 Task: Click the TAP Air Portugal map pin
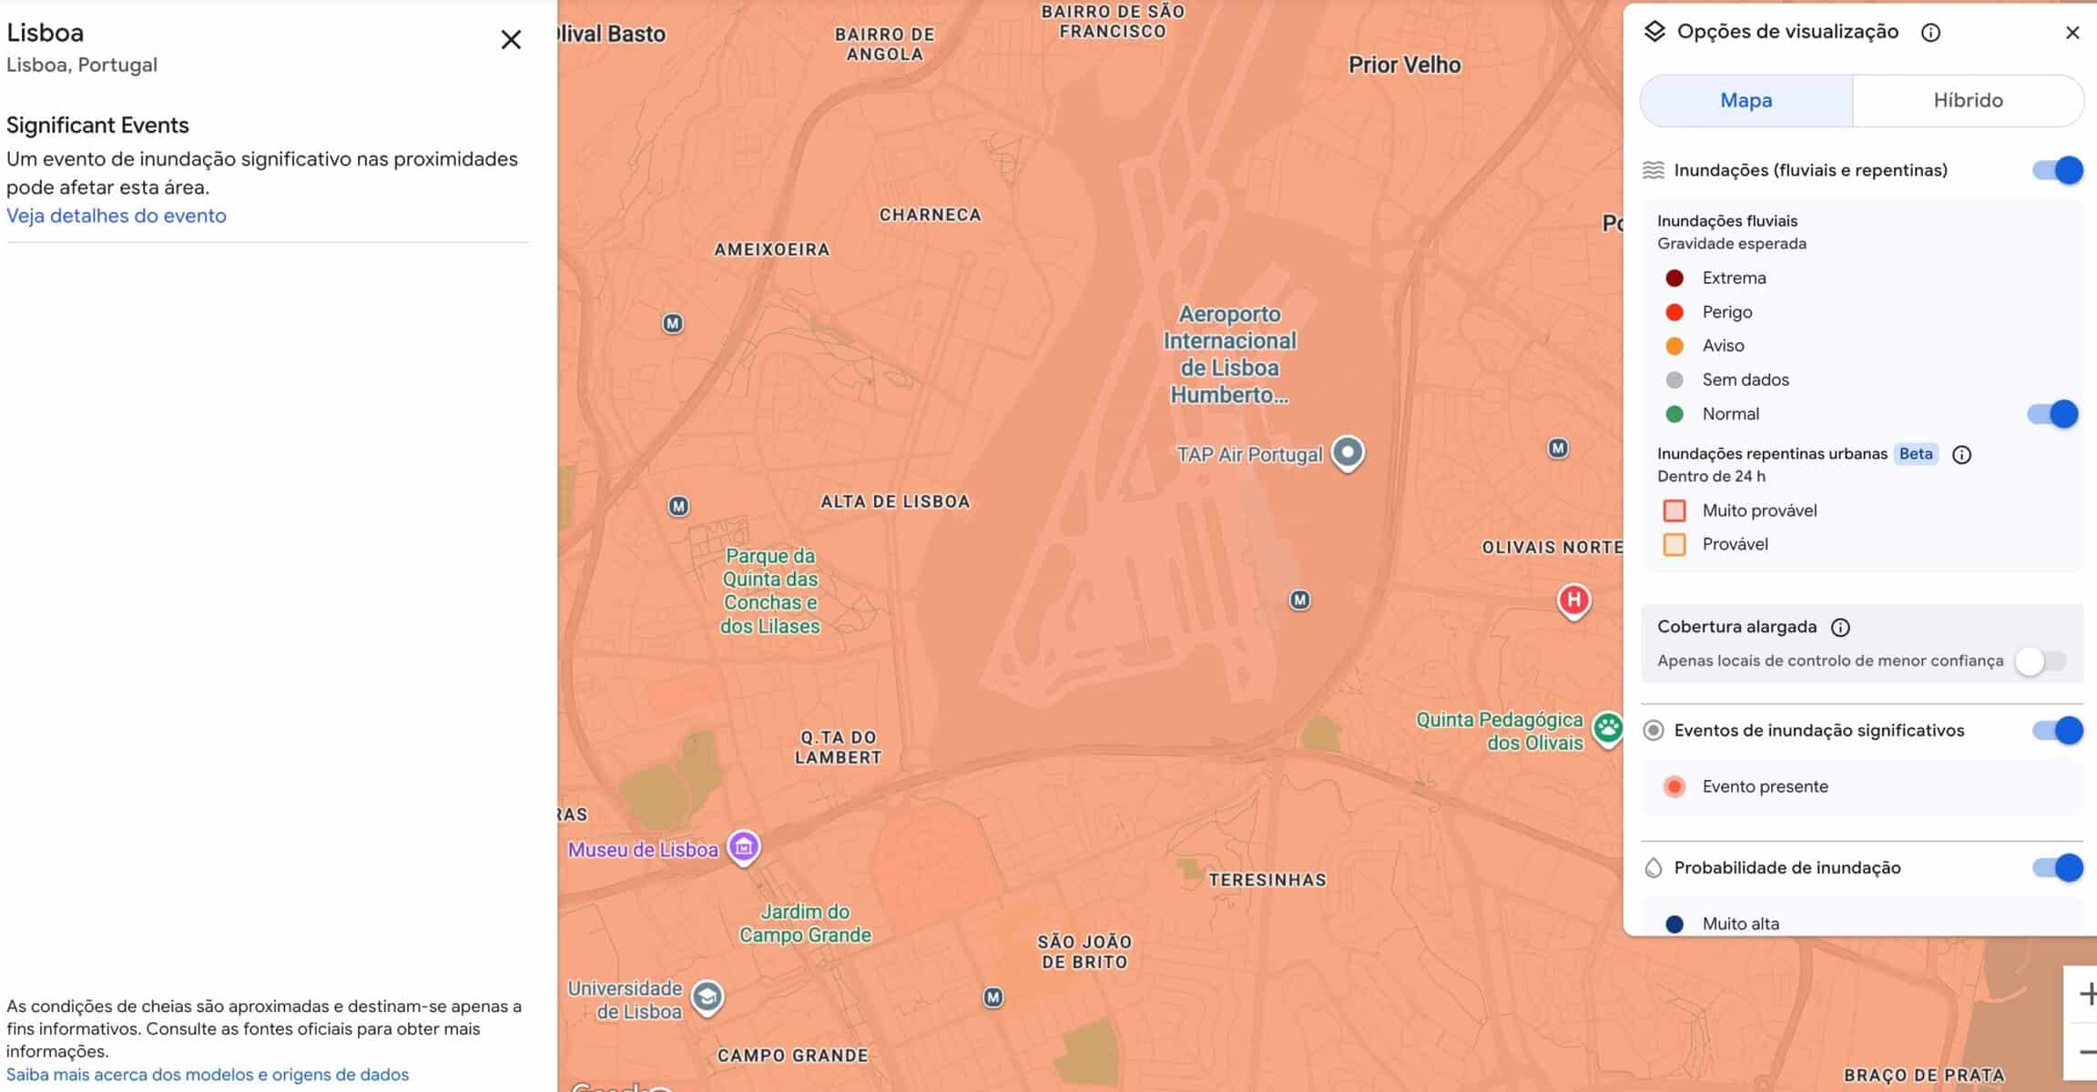pyautogui.click(x=1348, y=452)
